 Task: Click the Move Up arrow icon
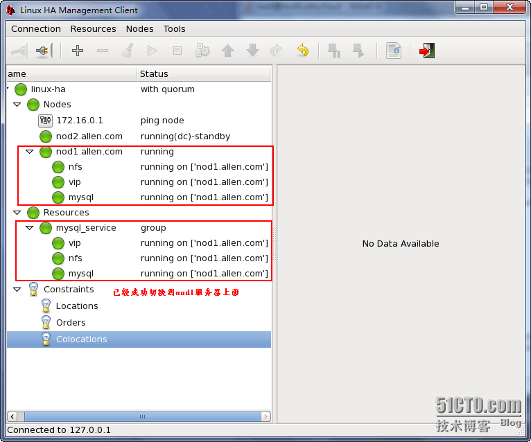227,51
